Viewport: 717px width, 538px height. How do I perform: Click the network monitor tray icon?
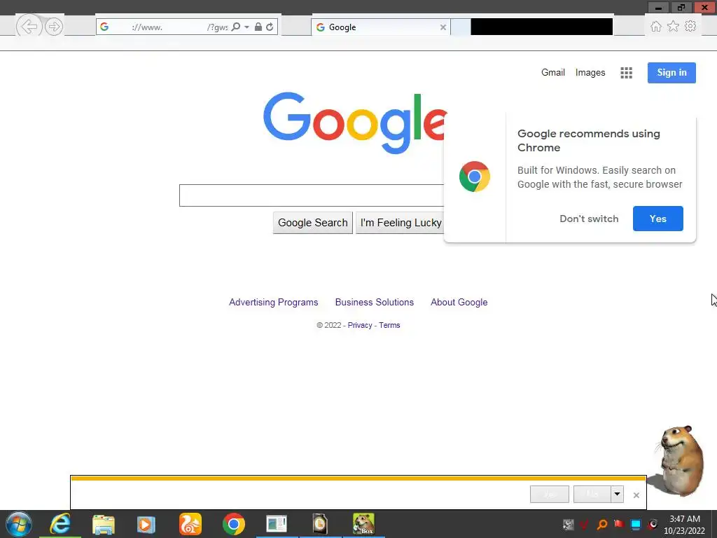click(x=636, y=525)
